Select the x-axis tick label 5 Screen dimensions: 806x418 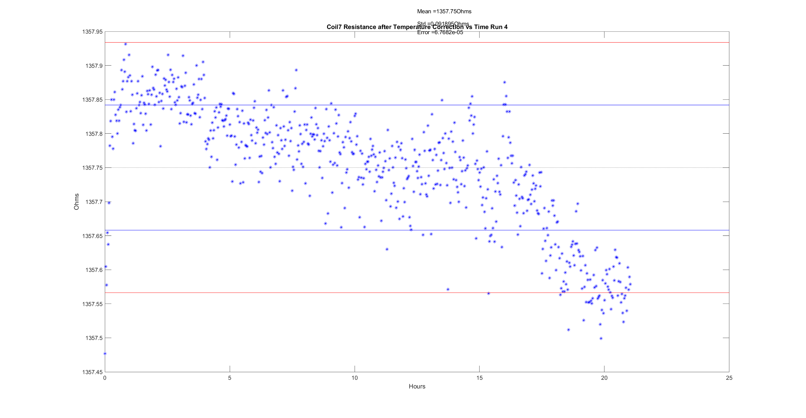pos(230,378)
